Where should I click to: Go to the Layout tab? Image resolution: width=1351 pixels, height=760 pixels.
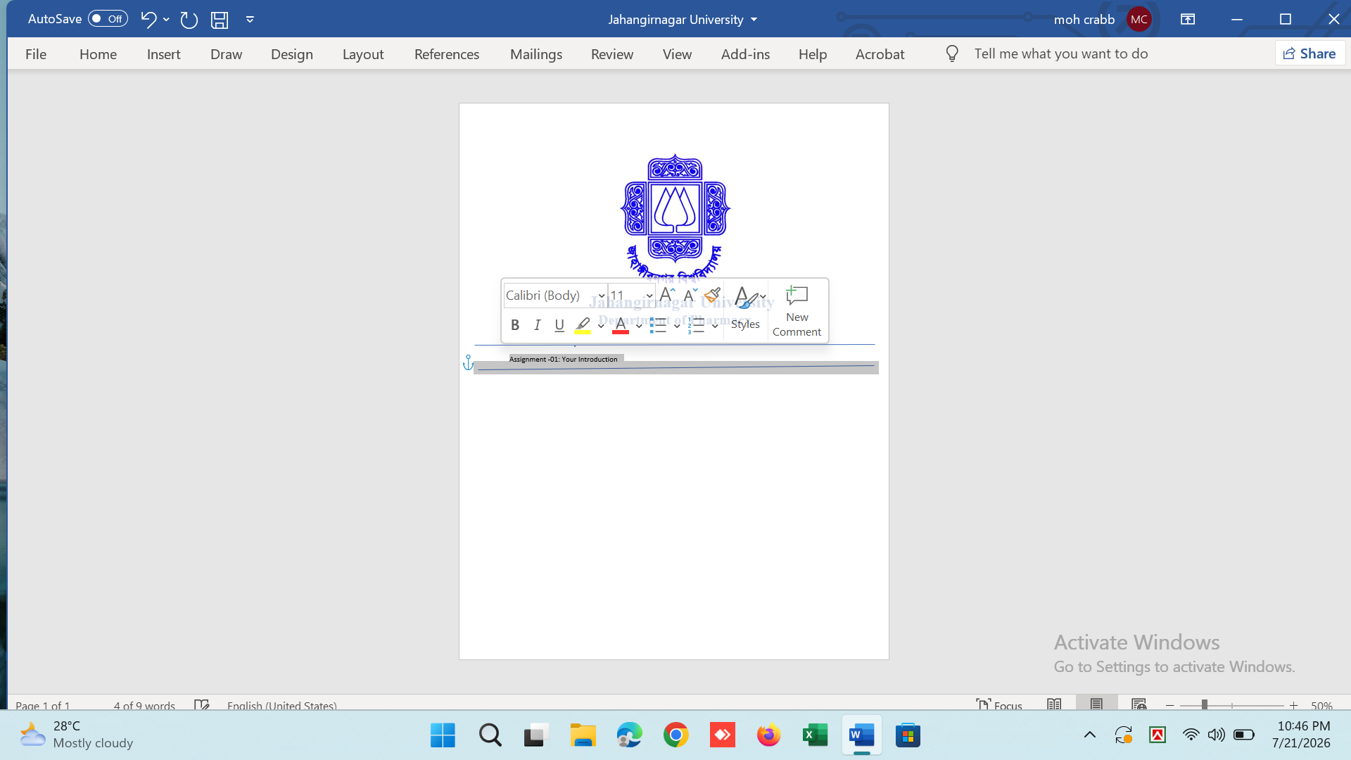coord(363,54)
